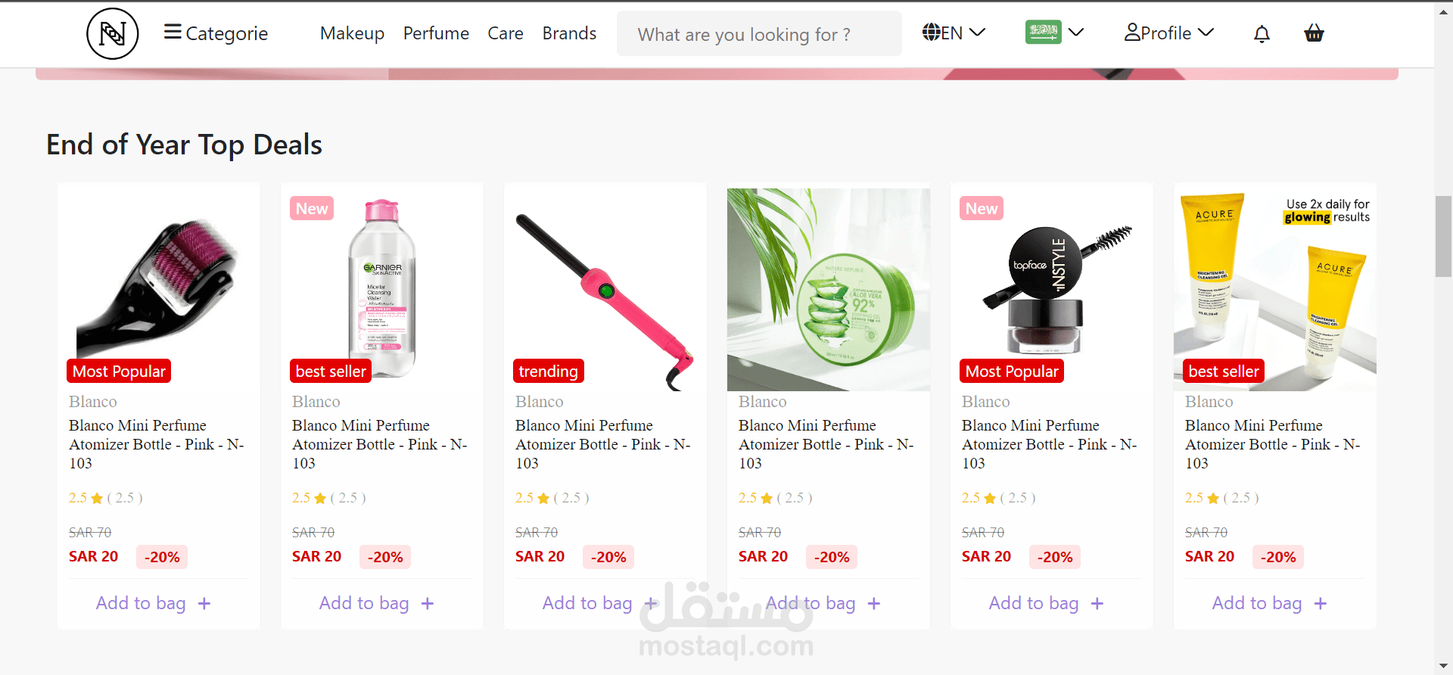Open the hamburger Categorie menu icon
Viewport: 1453px width, 675px height.
tap(173, 32)
